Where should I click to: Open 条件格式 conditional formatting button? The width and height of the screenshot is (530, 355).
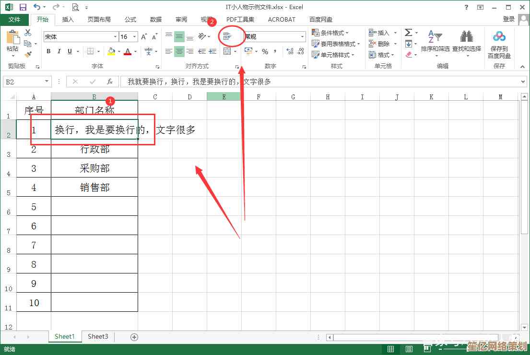(x=330, y=33)
